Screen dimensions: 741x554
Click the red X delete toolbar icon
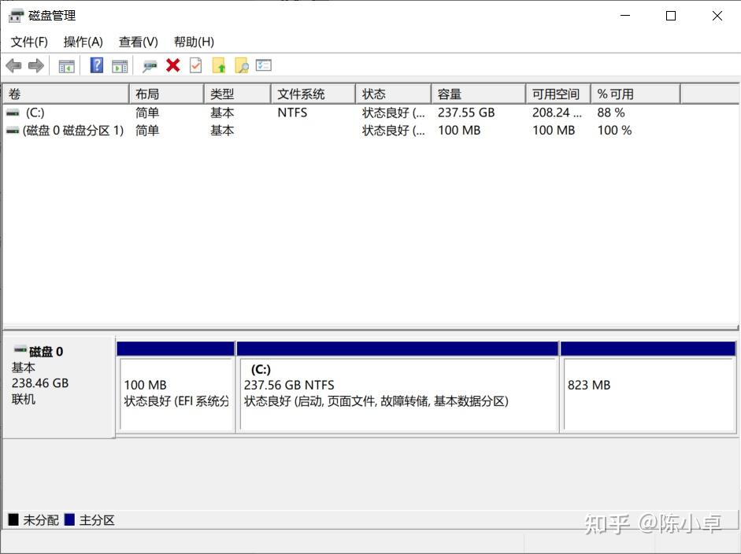(x=172, y=65)
